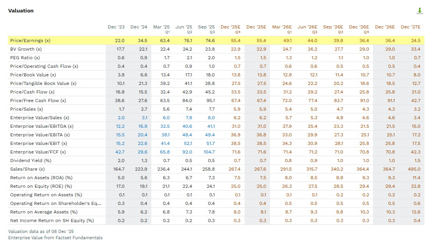Open the Jun '25 Enterprise Value/EBIT value 52.1
Viewport: 433px width, 247px height.
tap(188, 143)
